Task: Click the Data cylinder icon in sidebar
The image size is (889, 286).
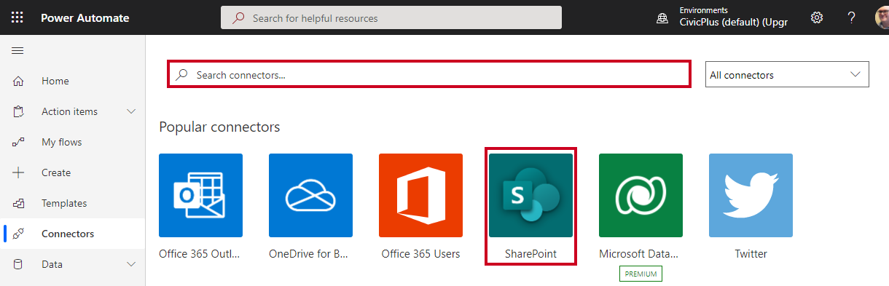Action: point(19,264)
